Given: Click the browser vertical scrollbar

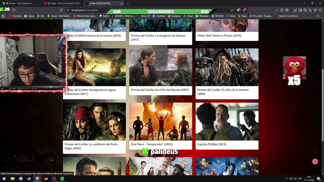Looking at the screenshot, I should pos(322,105).
